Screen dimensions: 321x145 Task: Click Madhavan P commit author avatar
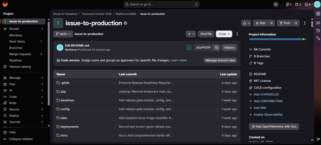[x=60, y=47]
